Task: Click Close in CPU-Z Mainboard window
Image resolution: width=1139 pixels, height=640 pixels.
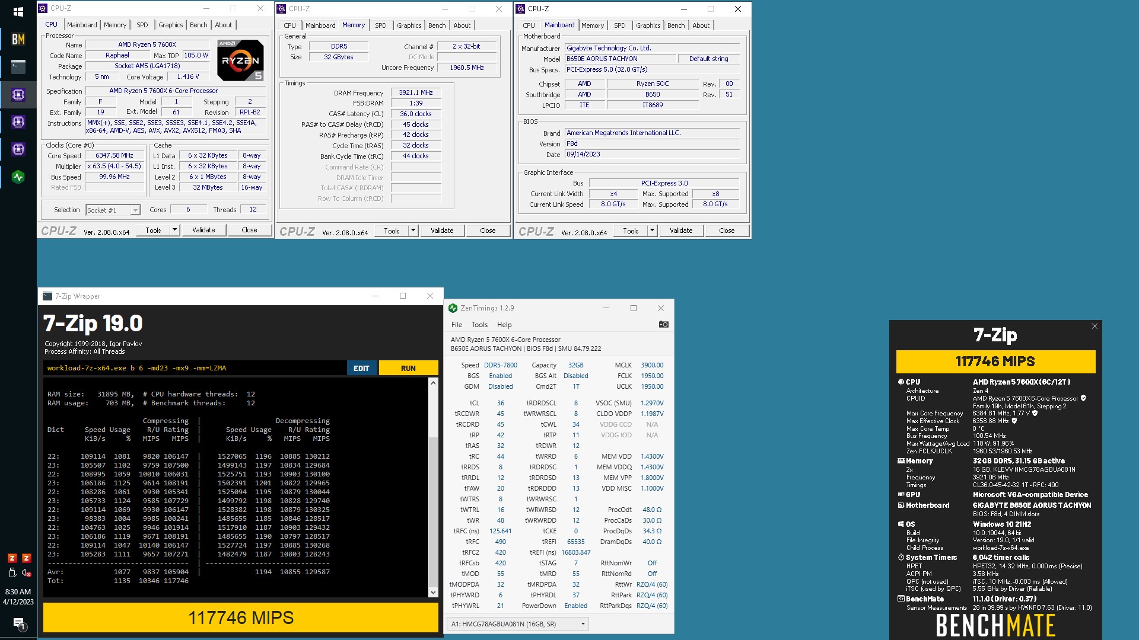Action: coord(727,231)
